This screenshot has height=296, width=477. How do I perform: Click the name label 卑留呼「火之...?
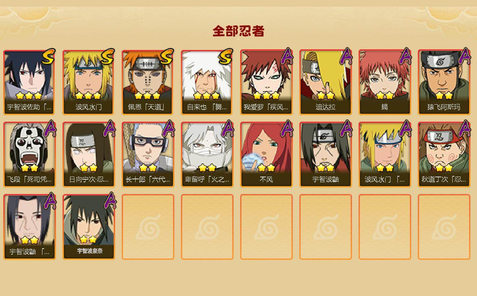point(207,180)
